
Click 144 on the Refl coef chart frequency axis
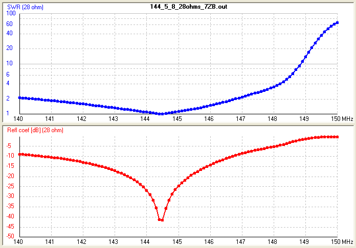(x=145, y=242)
